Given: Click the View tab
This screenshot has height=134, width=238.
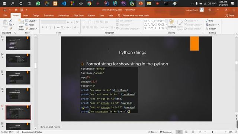Looking at the screenshot, I should point(102,16).
